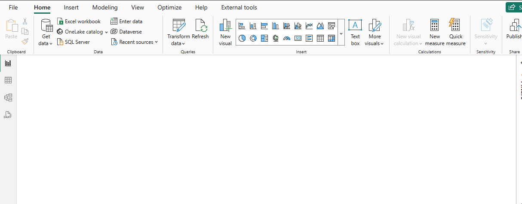Image resolution: width=522 pixels, height=204 pixels.
Task: Insert a matrix visual
Action: coord(331,38)
